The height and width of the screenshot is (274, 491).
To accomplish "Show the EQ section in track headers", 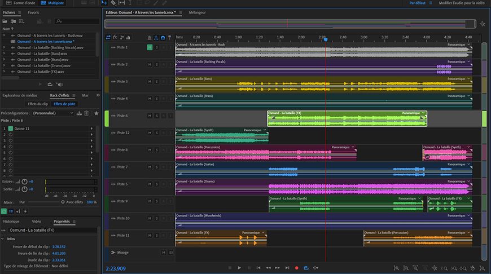I will (128, 38).
